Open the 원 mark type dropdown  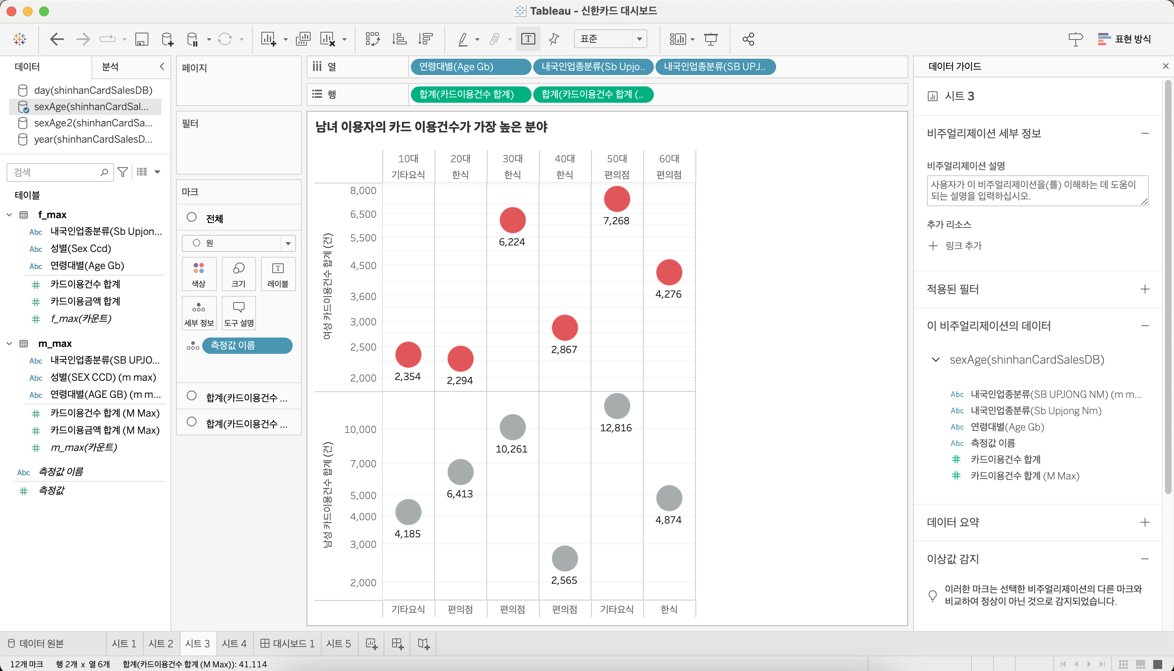(288, 243)
